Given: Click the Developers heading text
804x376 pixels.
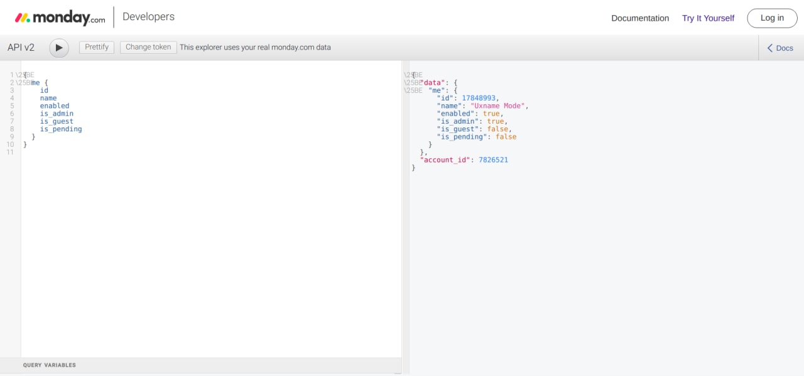Looking at the screenshot, I should tap(148, 17).
